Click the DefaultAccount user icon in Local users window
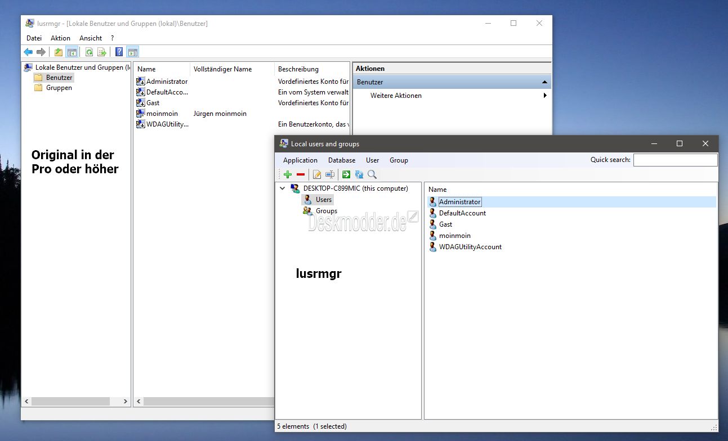 (432, 213)
